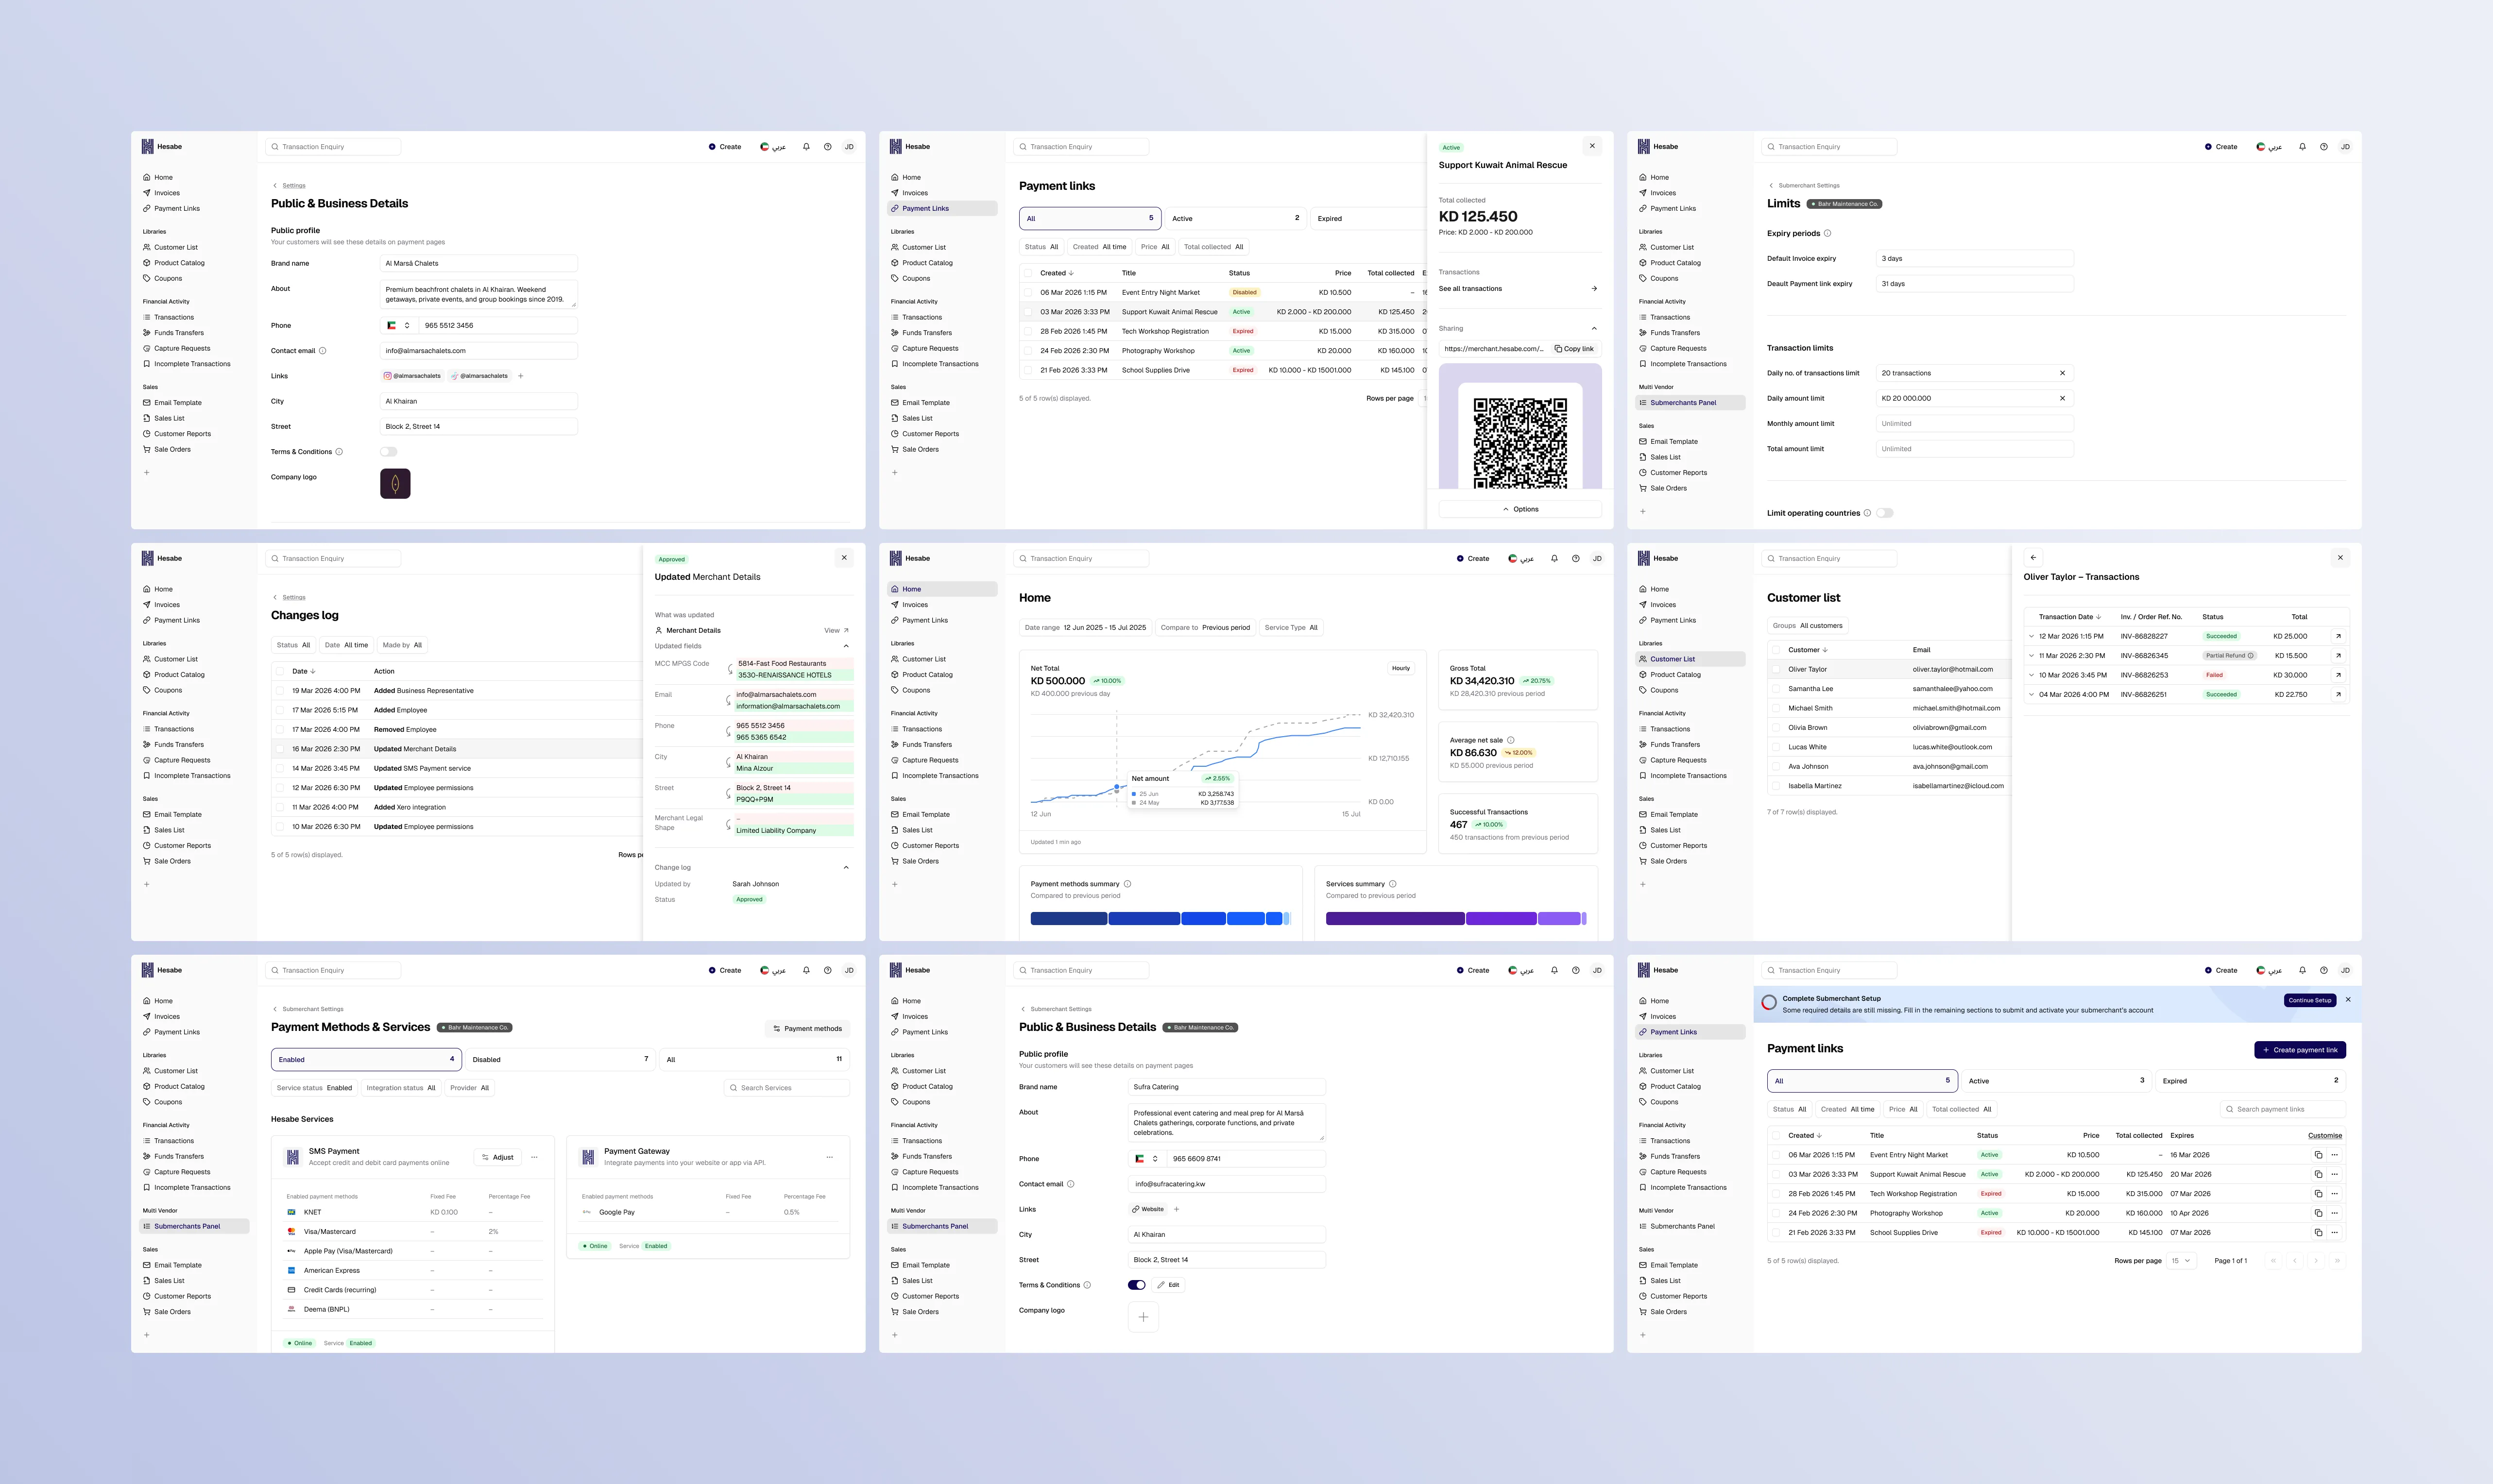Click Contact email info icon beside info@almarsachalets.com
Image resolution: width=2493 pixels, height=1484 pixels.
point(322,351)
